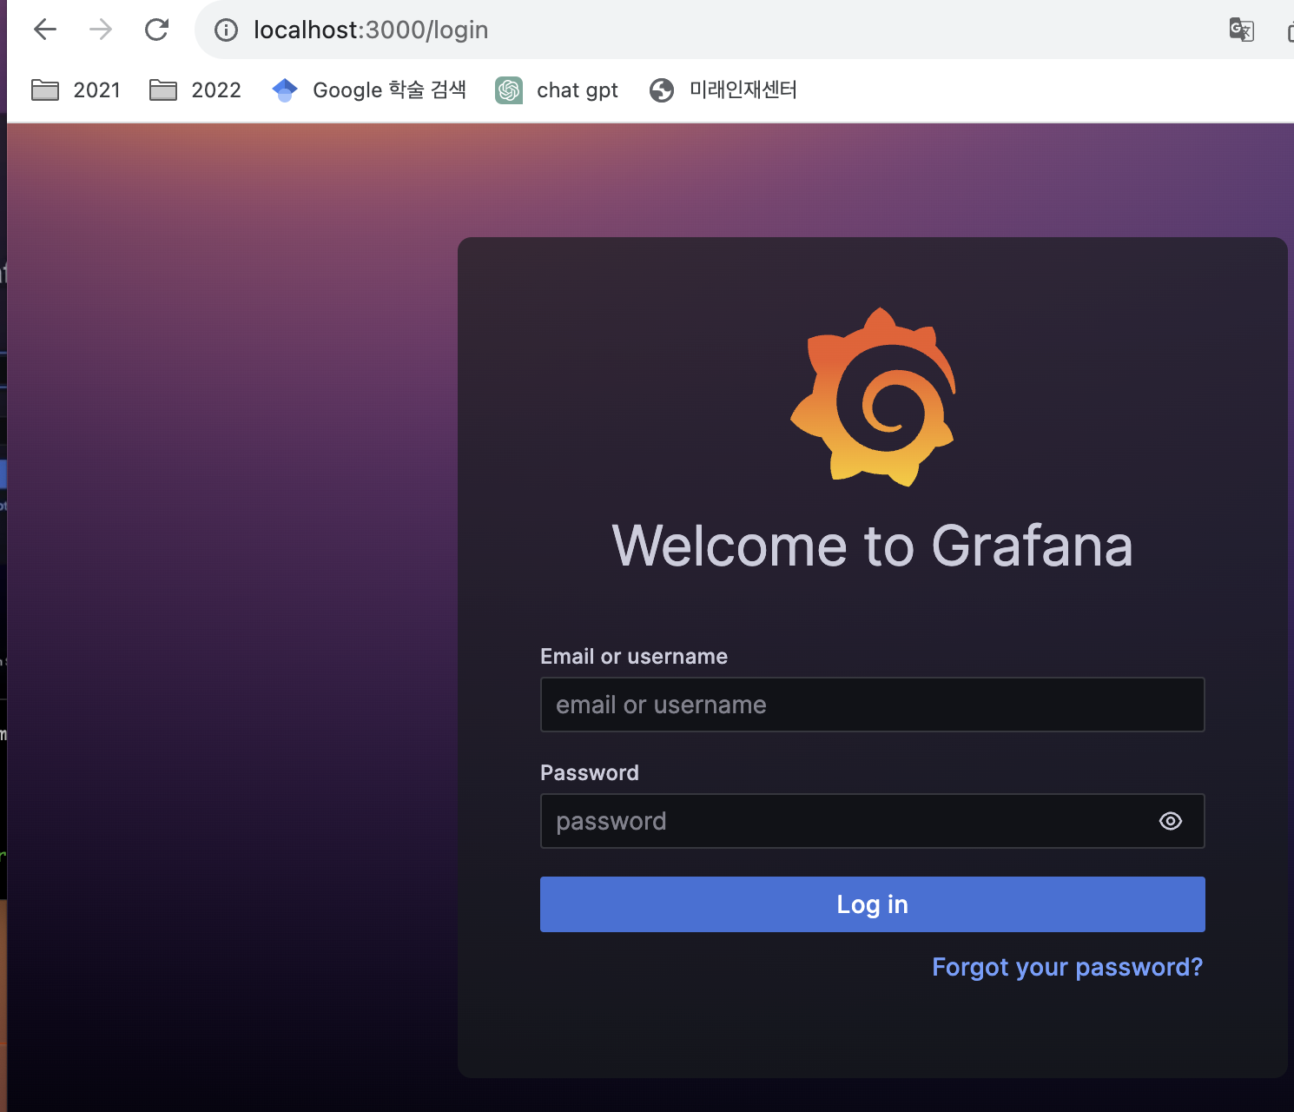
Task: Open the Google 학술 검색 bookmark
Action: [369, 89]
